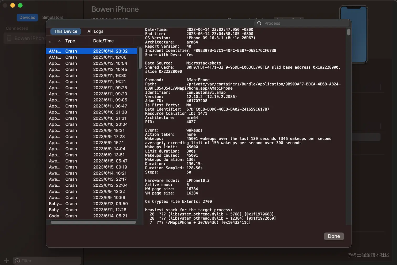The image size is (397, 265).
Task: Select Baby crash log dated 2023/6/11, 12:26
Action: (x=92, y=209)
